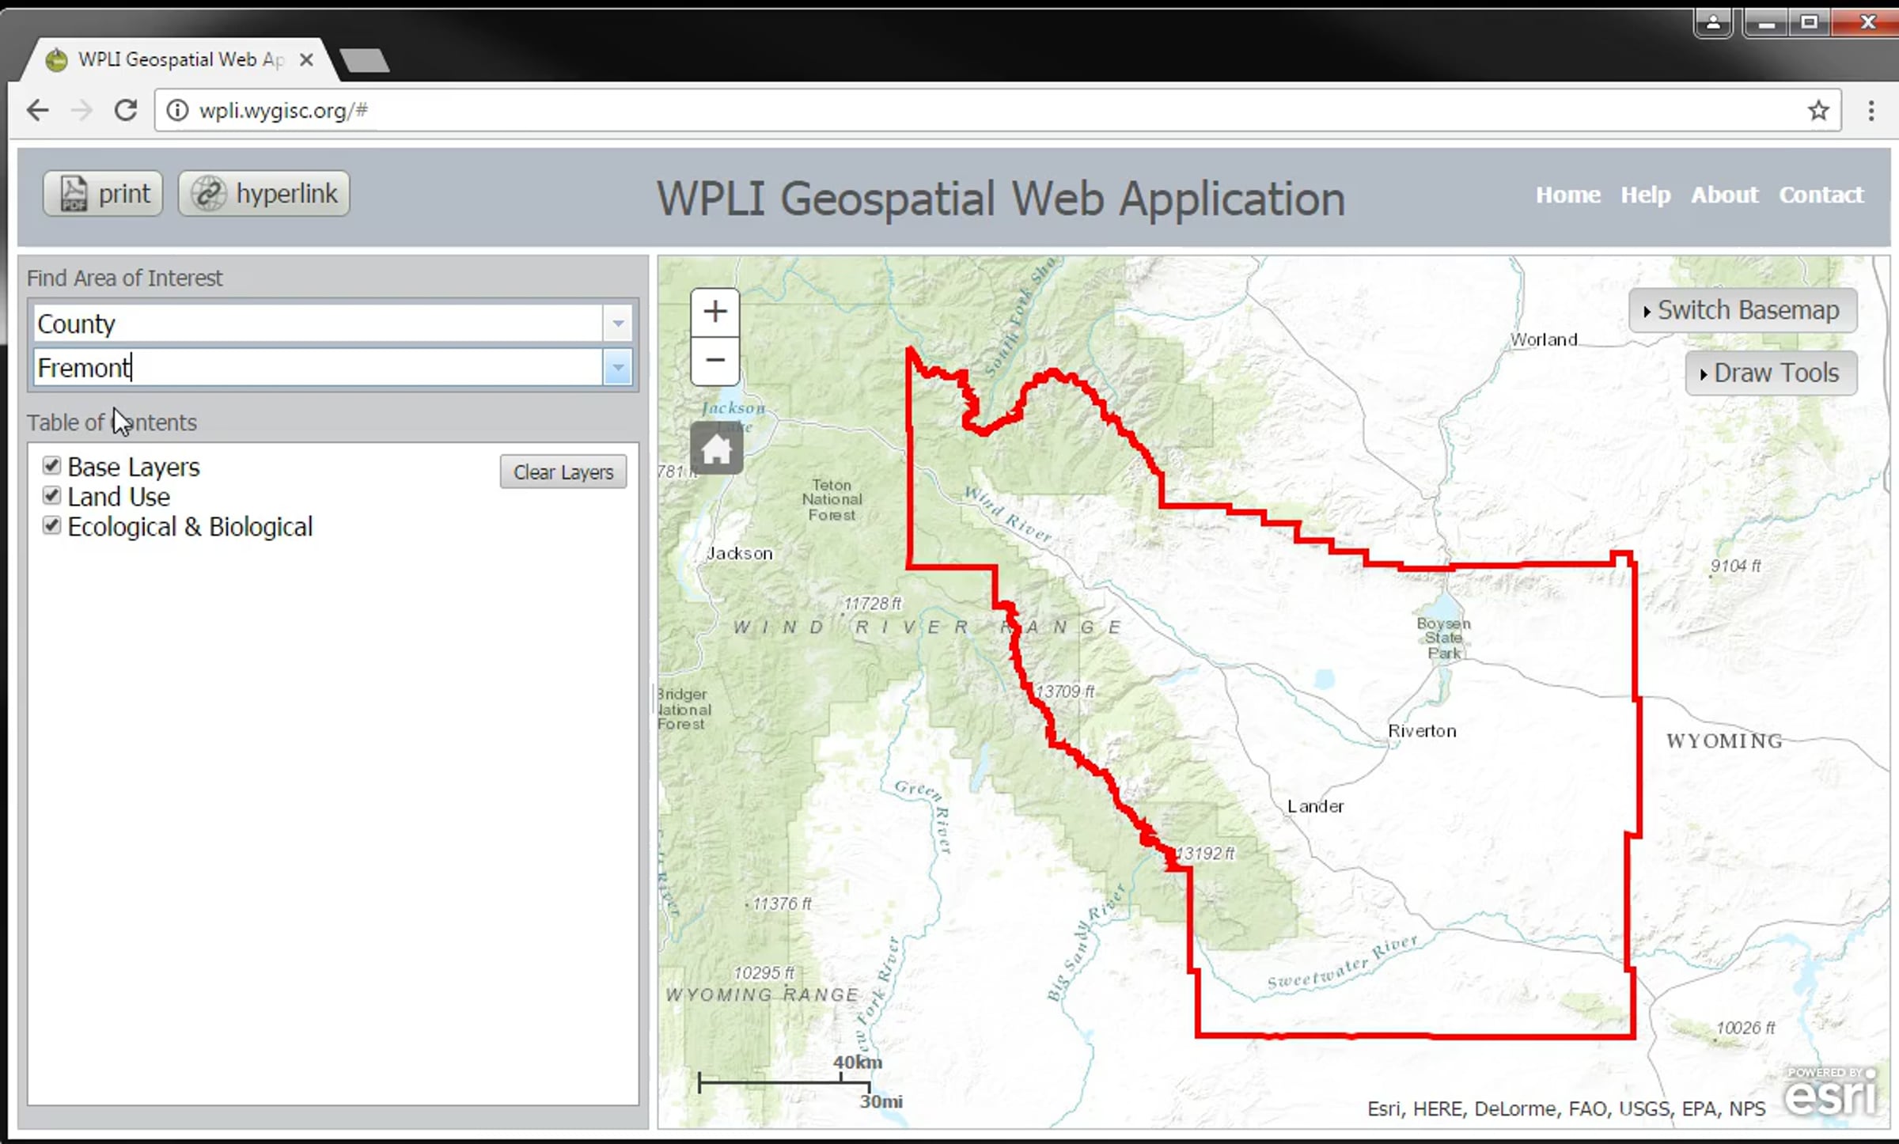Click the hyperlink chain button
This screenshot has height=1144, width=1899.
[x=264, y=194]
